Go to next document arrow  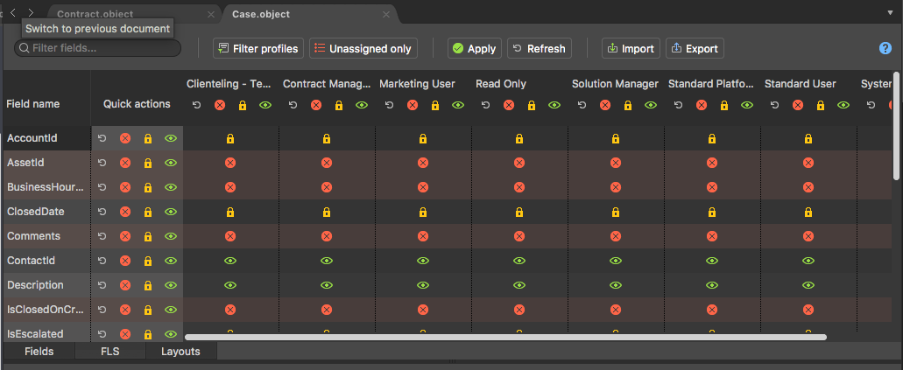tap(31, 12)
